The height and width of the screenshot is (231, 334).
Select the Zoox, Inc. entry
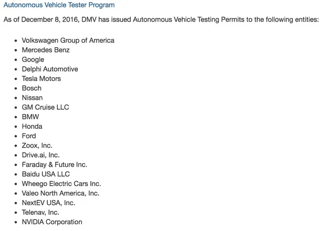(37, 145)
